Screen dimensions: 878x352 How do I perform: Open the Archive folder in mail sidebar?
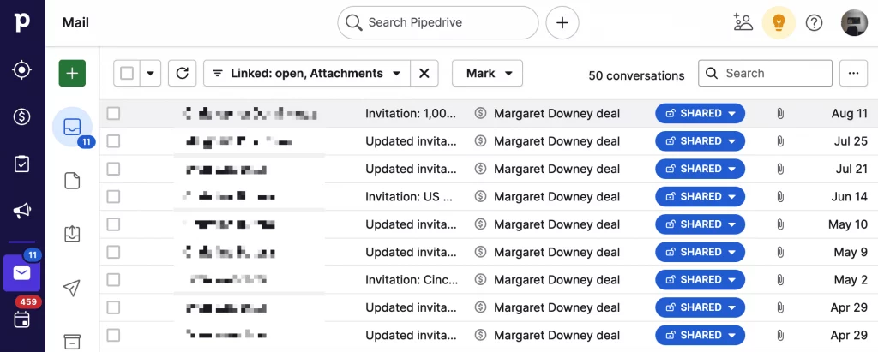point(72,340)
